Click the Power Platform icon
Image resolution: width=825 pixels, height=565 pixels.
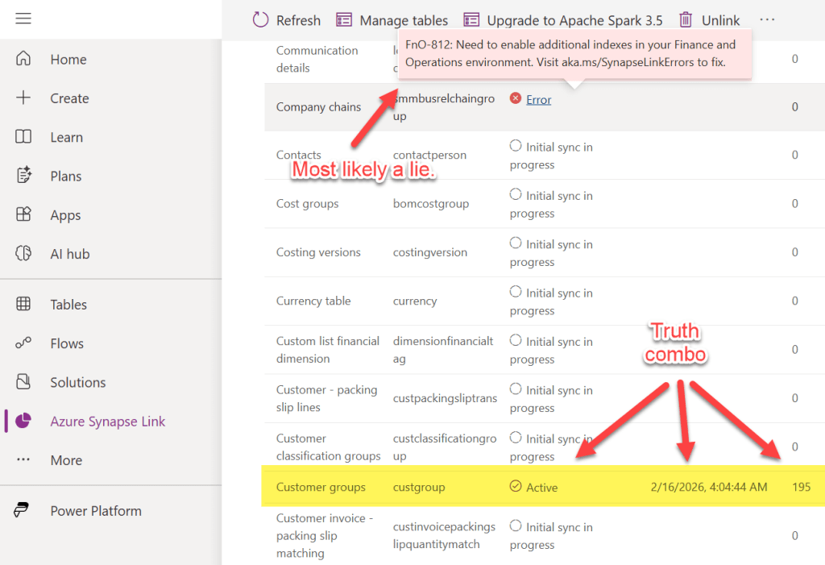[23, 511]
